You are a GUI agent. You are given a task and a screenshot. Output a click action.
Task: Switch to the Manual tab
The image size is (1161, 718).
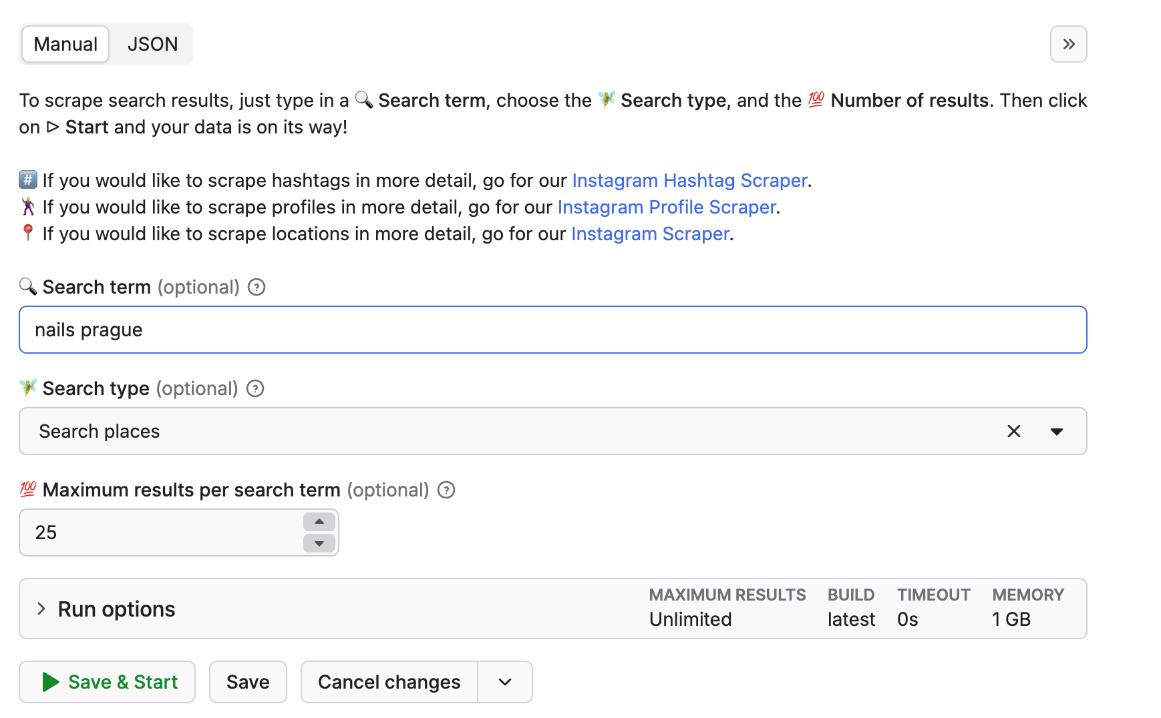pos(65,44)
